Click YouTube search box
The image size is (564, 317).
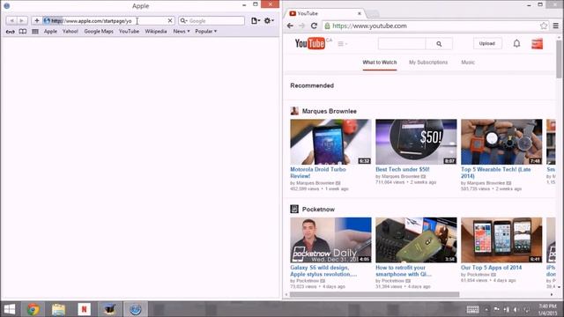[402, 43]
